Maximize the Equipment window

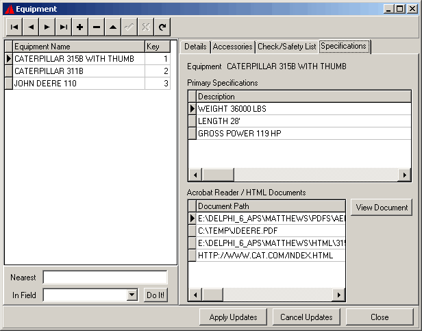click(x=399, y=9)
